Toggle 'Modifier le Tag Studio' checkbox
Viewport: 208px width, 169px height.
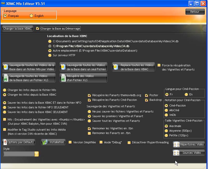point(4,129)
